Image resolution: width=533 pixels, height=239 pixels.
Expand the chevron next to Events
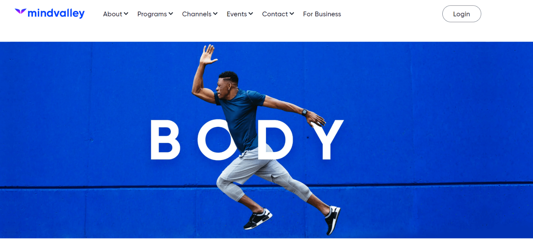(251, 14)
